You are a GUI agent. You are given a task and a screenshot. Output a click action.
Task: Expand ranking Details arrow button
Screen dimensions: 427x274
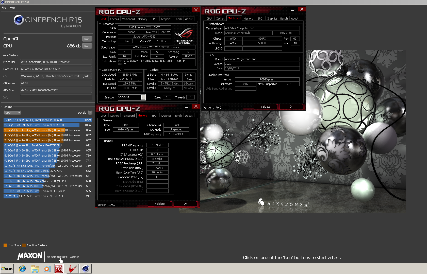pos(90,113)
